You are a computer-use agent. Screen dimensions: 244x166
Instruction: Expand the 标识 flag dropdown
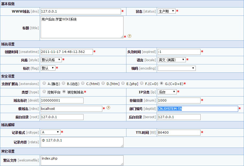[x=48, y=68]
